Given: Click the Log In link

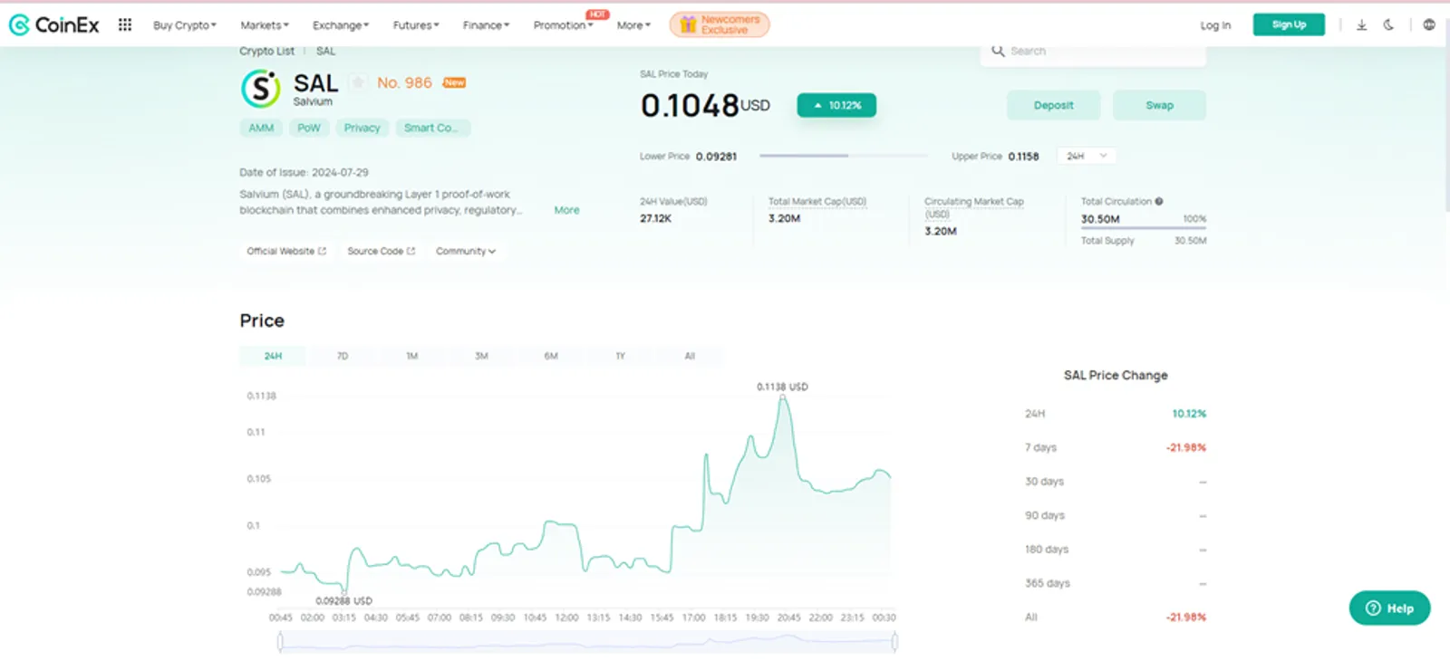Looking at the screenshot, I should coord(1215,25).
